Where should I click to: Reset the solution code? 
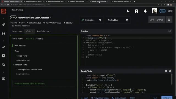pyautogui.click(x=132, y=98)
